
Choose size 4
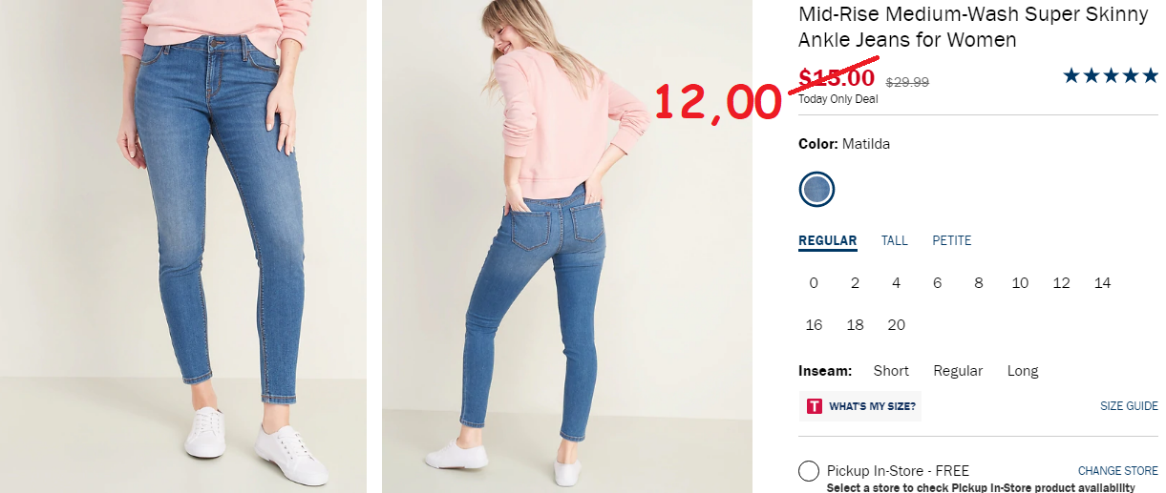896,283
